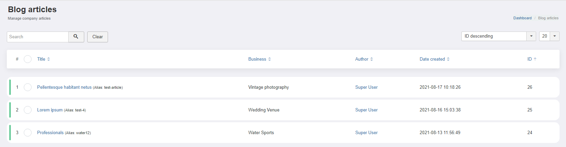Screen dimensions: 566x147
Task: Click the magnifying glass search button
Action: (76, 37)
